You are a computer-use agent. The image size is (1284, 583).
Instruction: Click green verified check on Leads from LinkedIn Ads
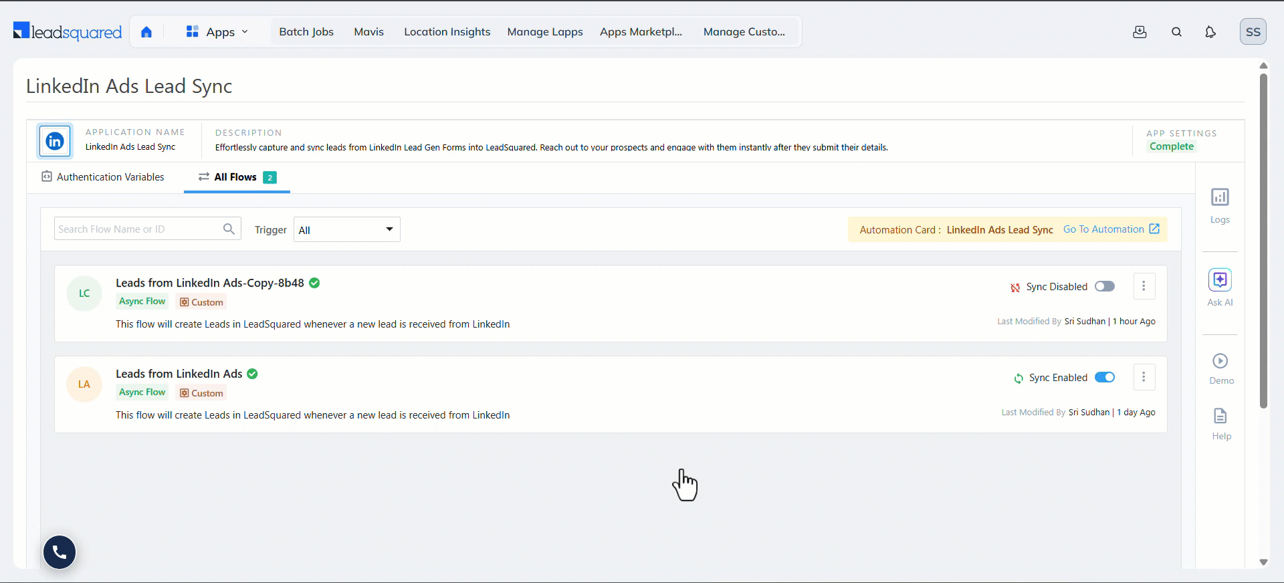pyautogui.click(x=252, y=374)
